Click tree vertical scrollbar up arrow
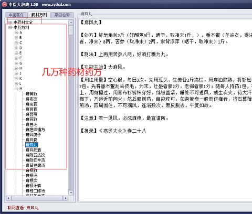This screenshot has height=214, width=252. [71, 23]
